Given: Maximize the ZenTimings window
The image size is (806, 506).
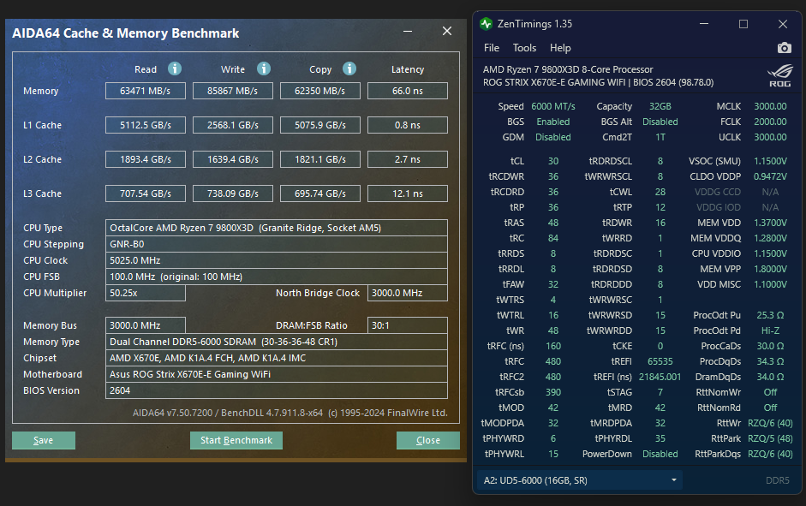Looking at the screenshot, I should click(x=743, y=24).
